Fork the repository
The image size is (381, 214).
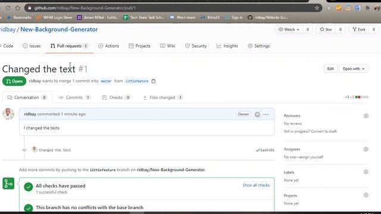click(359, 29)
